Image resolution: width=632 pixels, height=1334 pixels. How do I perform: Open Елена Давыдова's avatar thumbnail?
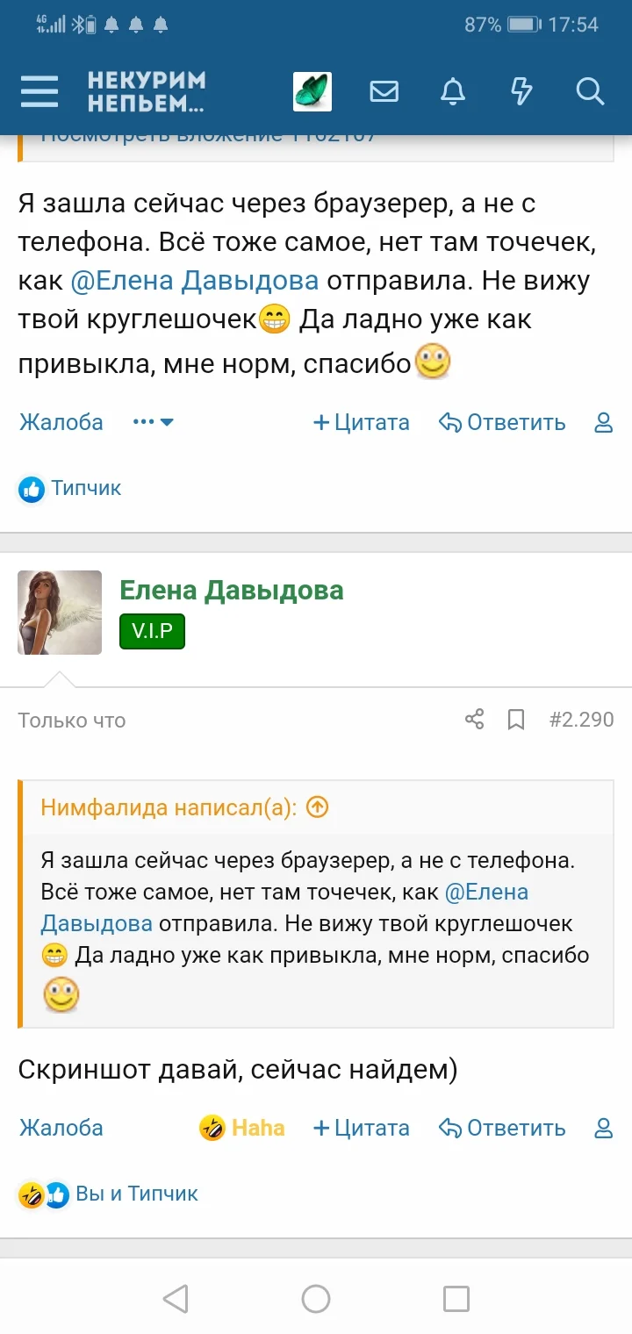click(60, 612)
